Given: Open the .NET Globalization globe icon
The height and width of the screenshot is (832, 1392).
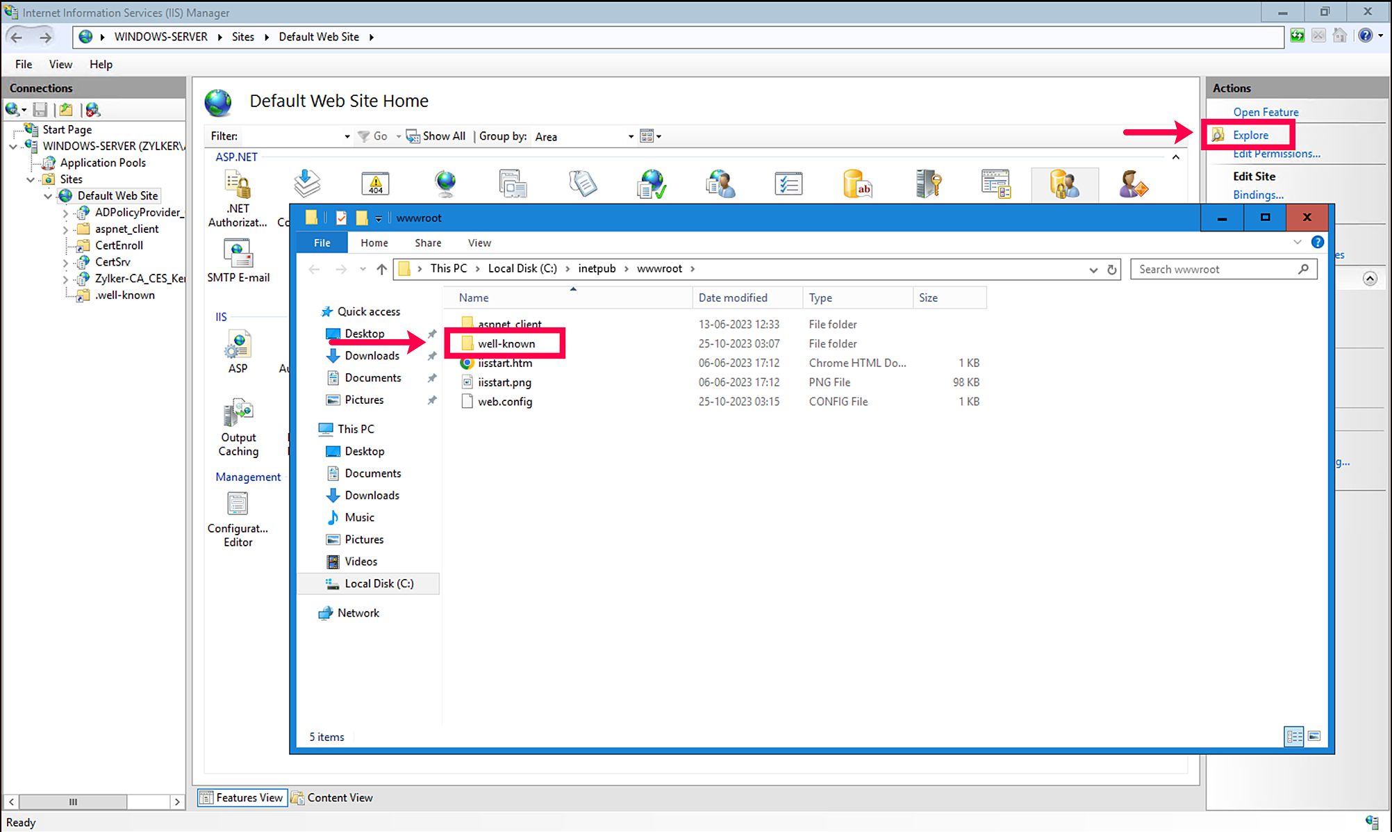Looking at the screenshot, I should 445,183.
